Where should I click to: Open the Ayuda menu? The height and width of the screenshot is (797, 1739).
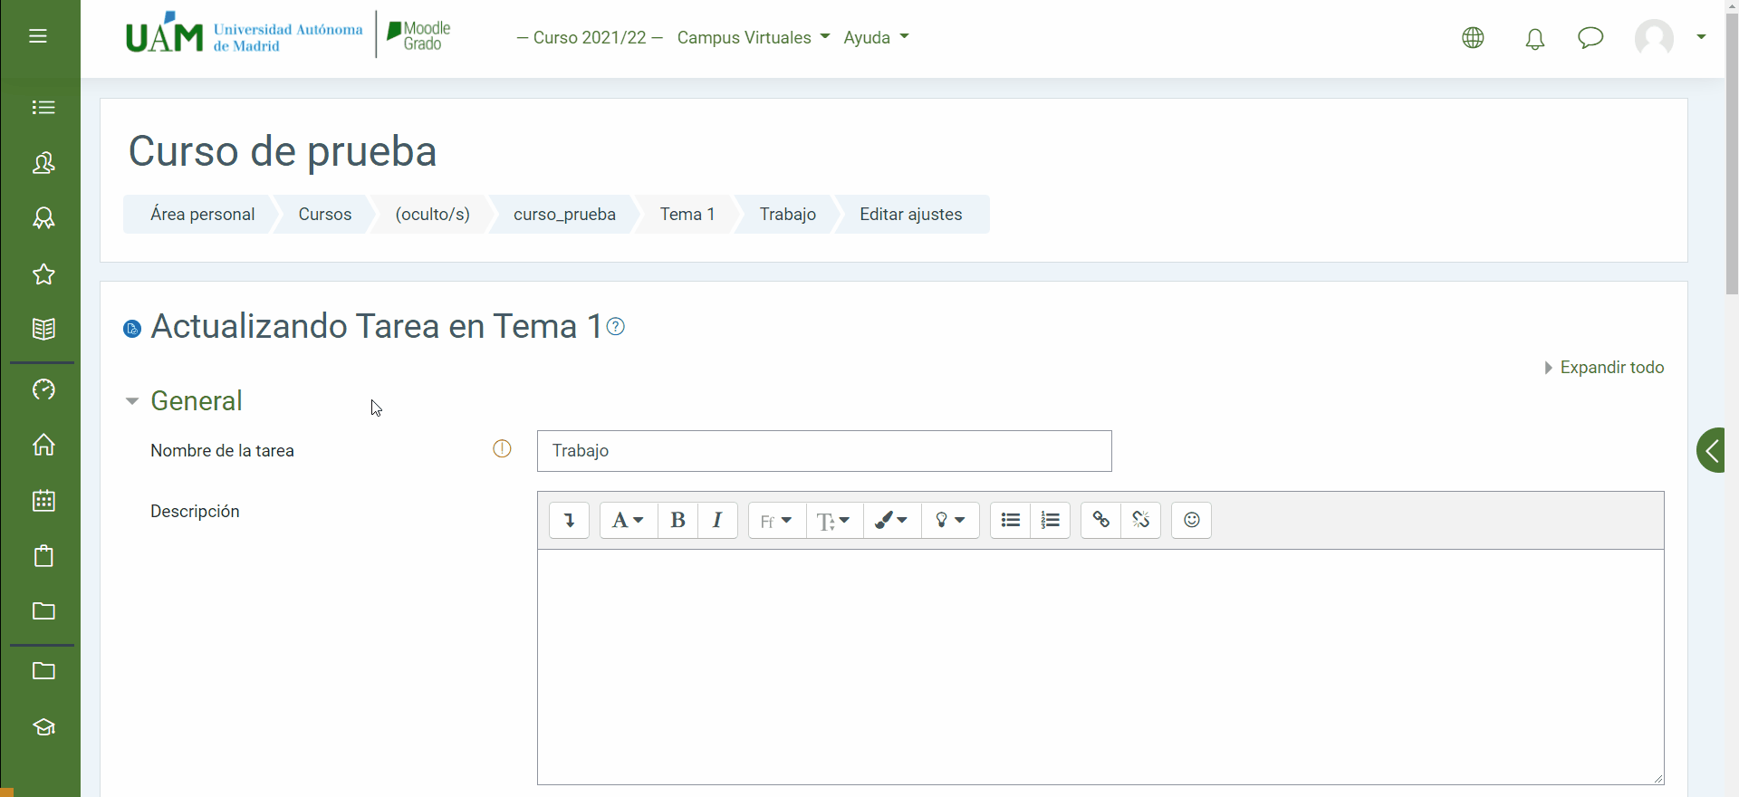[875, 38]
